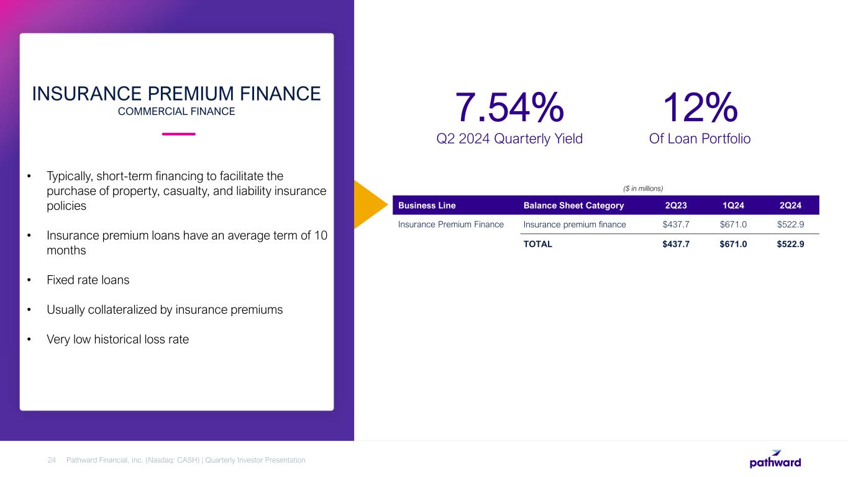Click the 2Q24 column header
The width and height of the screenshot is (848, 477).
(790, 206)
